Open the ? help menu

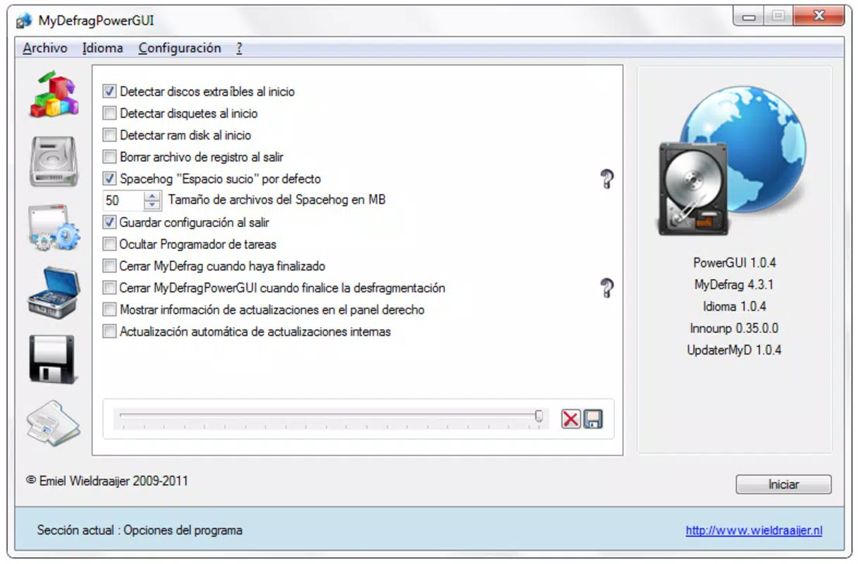(x=240, y=48)
